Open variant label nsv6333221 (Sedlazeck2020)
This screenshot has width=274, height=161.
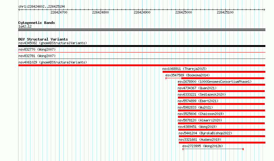click(202, 94)
